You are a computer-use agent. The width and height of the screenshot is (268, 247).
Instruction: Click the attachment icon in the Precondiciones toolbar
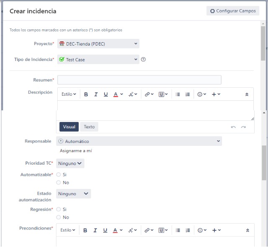163,230
